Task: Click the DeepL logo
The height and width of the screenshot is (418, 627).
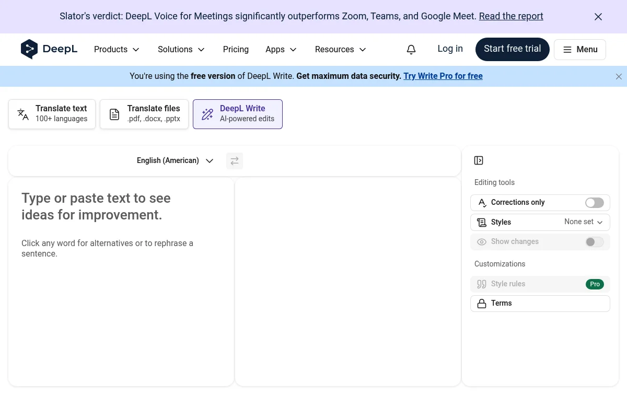Action: (49, 49)
